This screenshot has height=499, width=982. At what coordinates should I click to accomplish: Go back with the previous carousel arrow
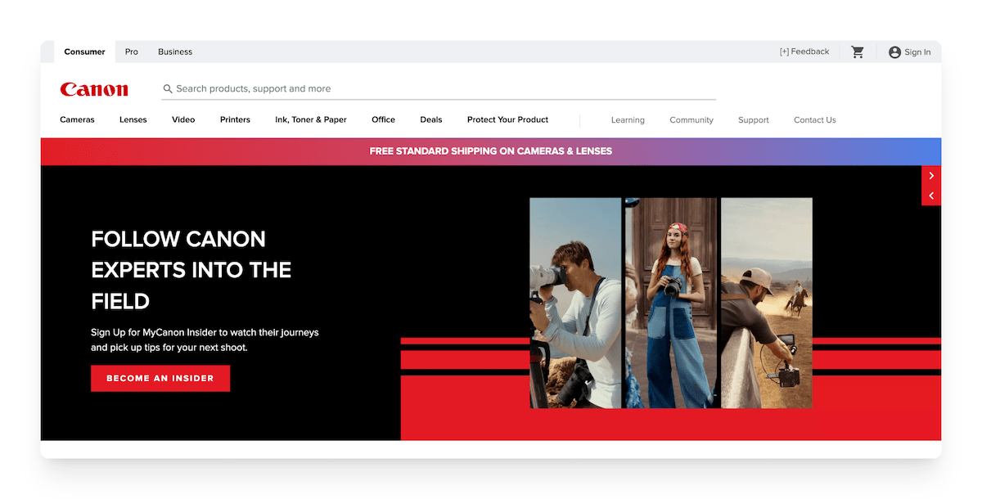[x=931, y=196]
